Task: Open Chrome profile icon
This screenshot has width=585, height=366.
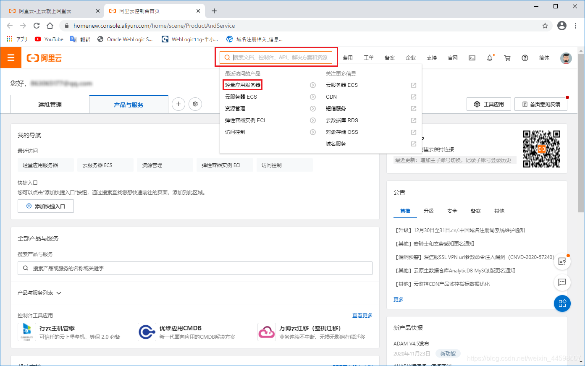Action: (562, 26)
